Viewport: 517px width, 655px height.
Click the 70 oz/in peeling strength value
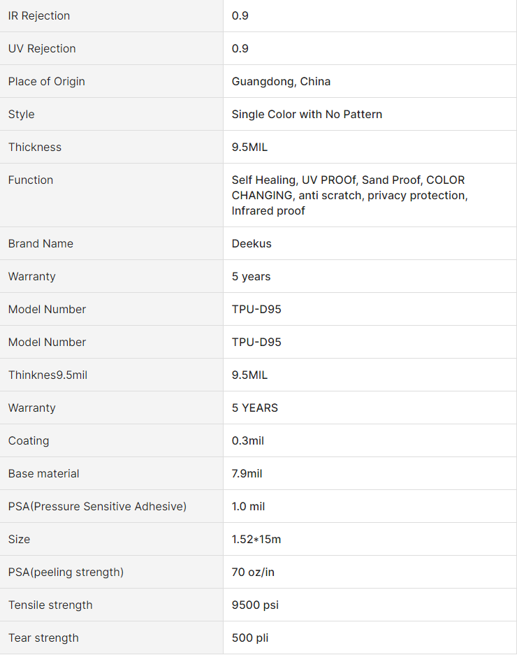253,573
